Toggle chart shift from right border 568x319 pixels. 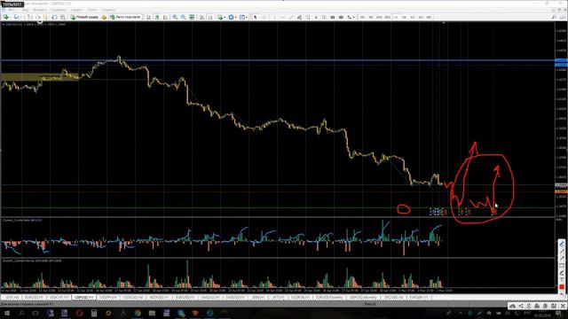(x=210, y=17)
